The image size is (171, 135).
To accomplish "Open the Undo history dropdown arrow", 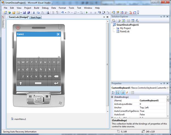I will click(x=66, y=13).
